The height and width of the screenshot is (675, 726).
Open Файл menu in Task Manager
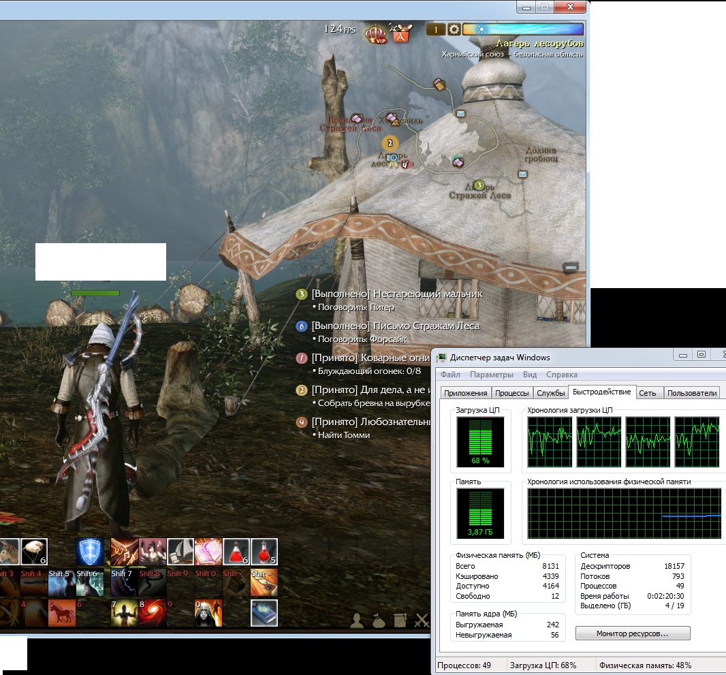click(x=450, y=375)
